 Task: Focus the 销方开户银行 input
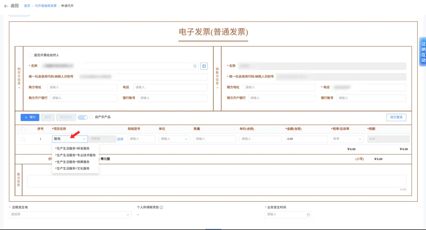click(282, 98)
